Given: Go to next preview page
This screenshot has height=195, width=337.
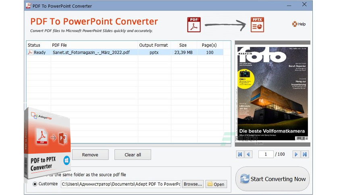Looking at the screenshot, I should tap(296, 154).
